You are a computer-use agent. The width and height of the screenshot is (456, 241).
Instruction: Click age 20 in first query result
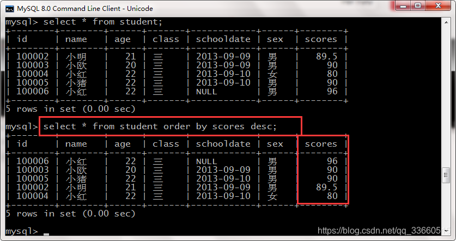[x=131, y=65]
